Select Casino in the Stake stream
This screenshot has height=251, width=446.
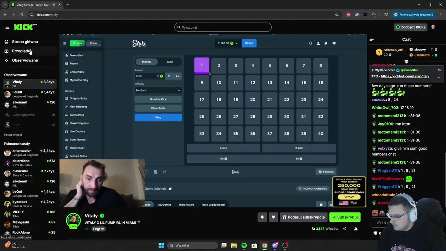77,43
